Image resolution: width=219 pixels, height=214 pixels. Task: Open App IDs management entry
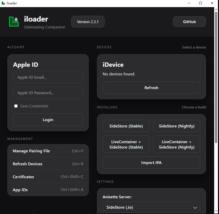click(48, 190)
